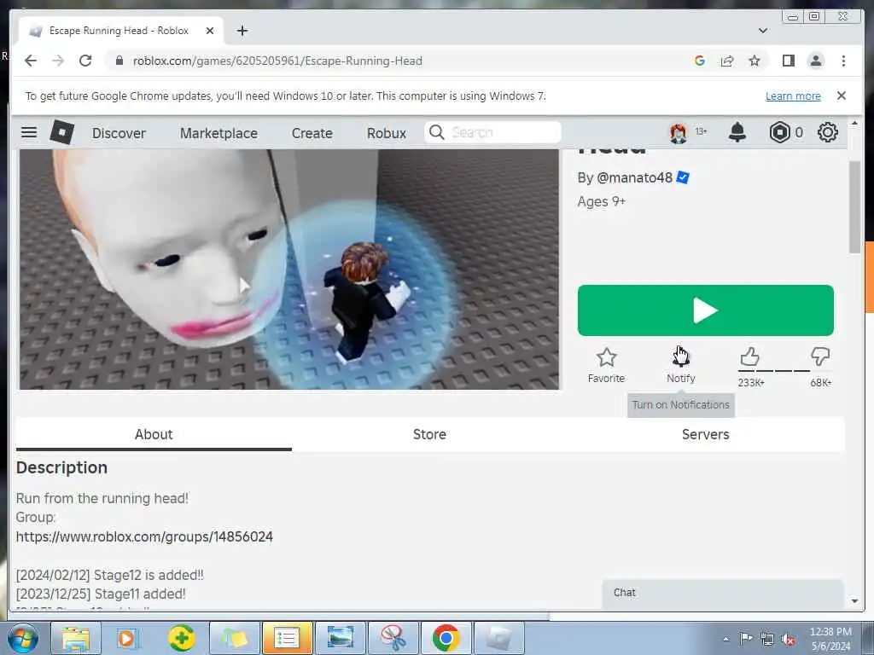Reload the page in Chrome

point(85,61)
